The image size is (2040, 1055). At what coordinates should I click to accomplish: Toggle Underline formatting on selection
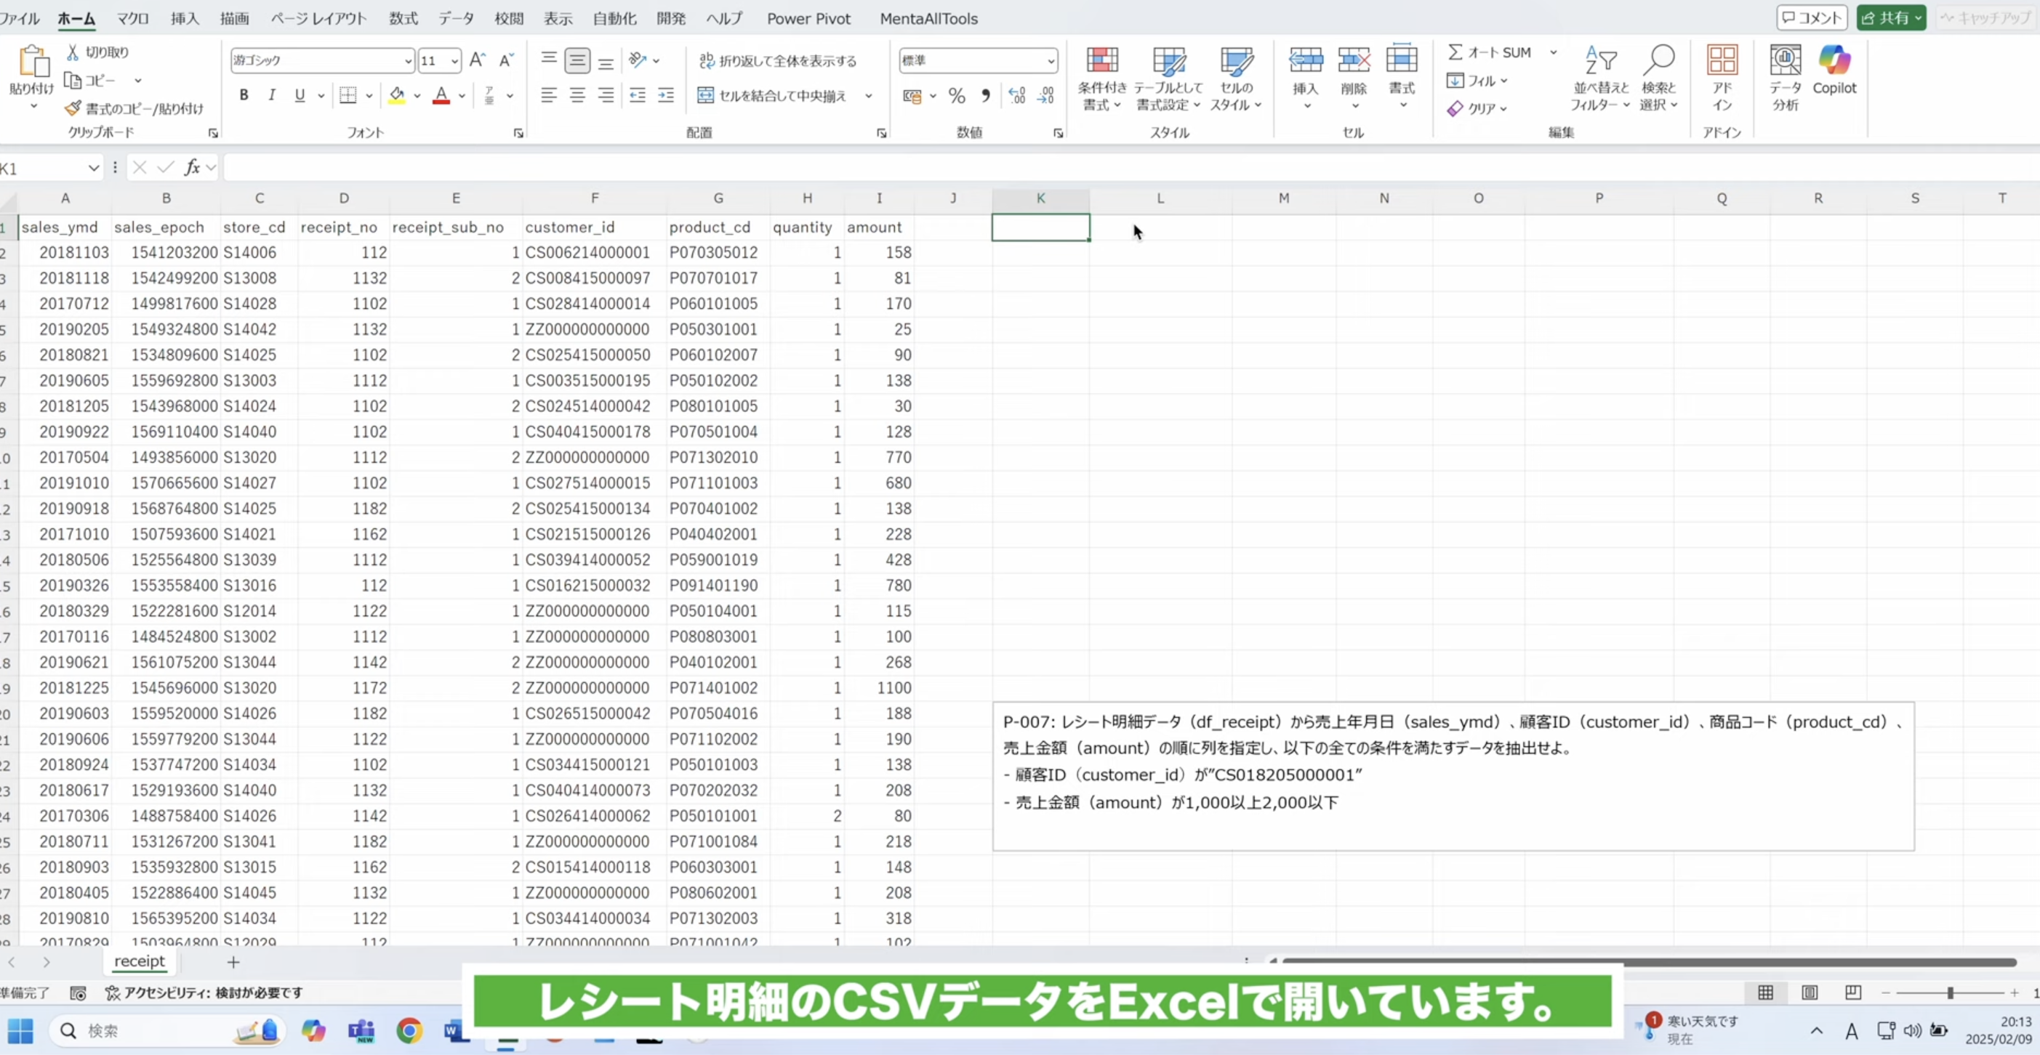[299, 94]
